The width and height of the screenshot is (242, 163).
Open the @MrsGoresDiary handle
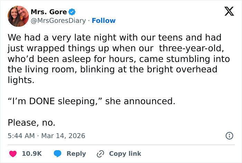(58, 20)
